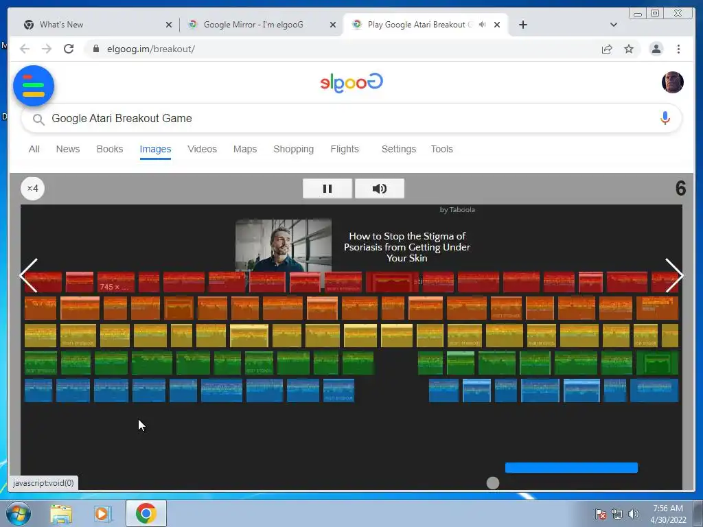Click the score number 6

680,189
